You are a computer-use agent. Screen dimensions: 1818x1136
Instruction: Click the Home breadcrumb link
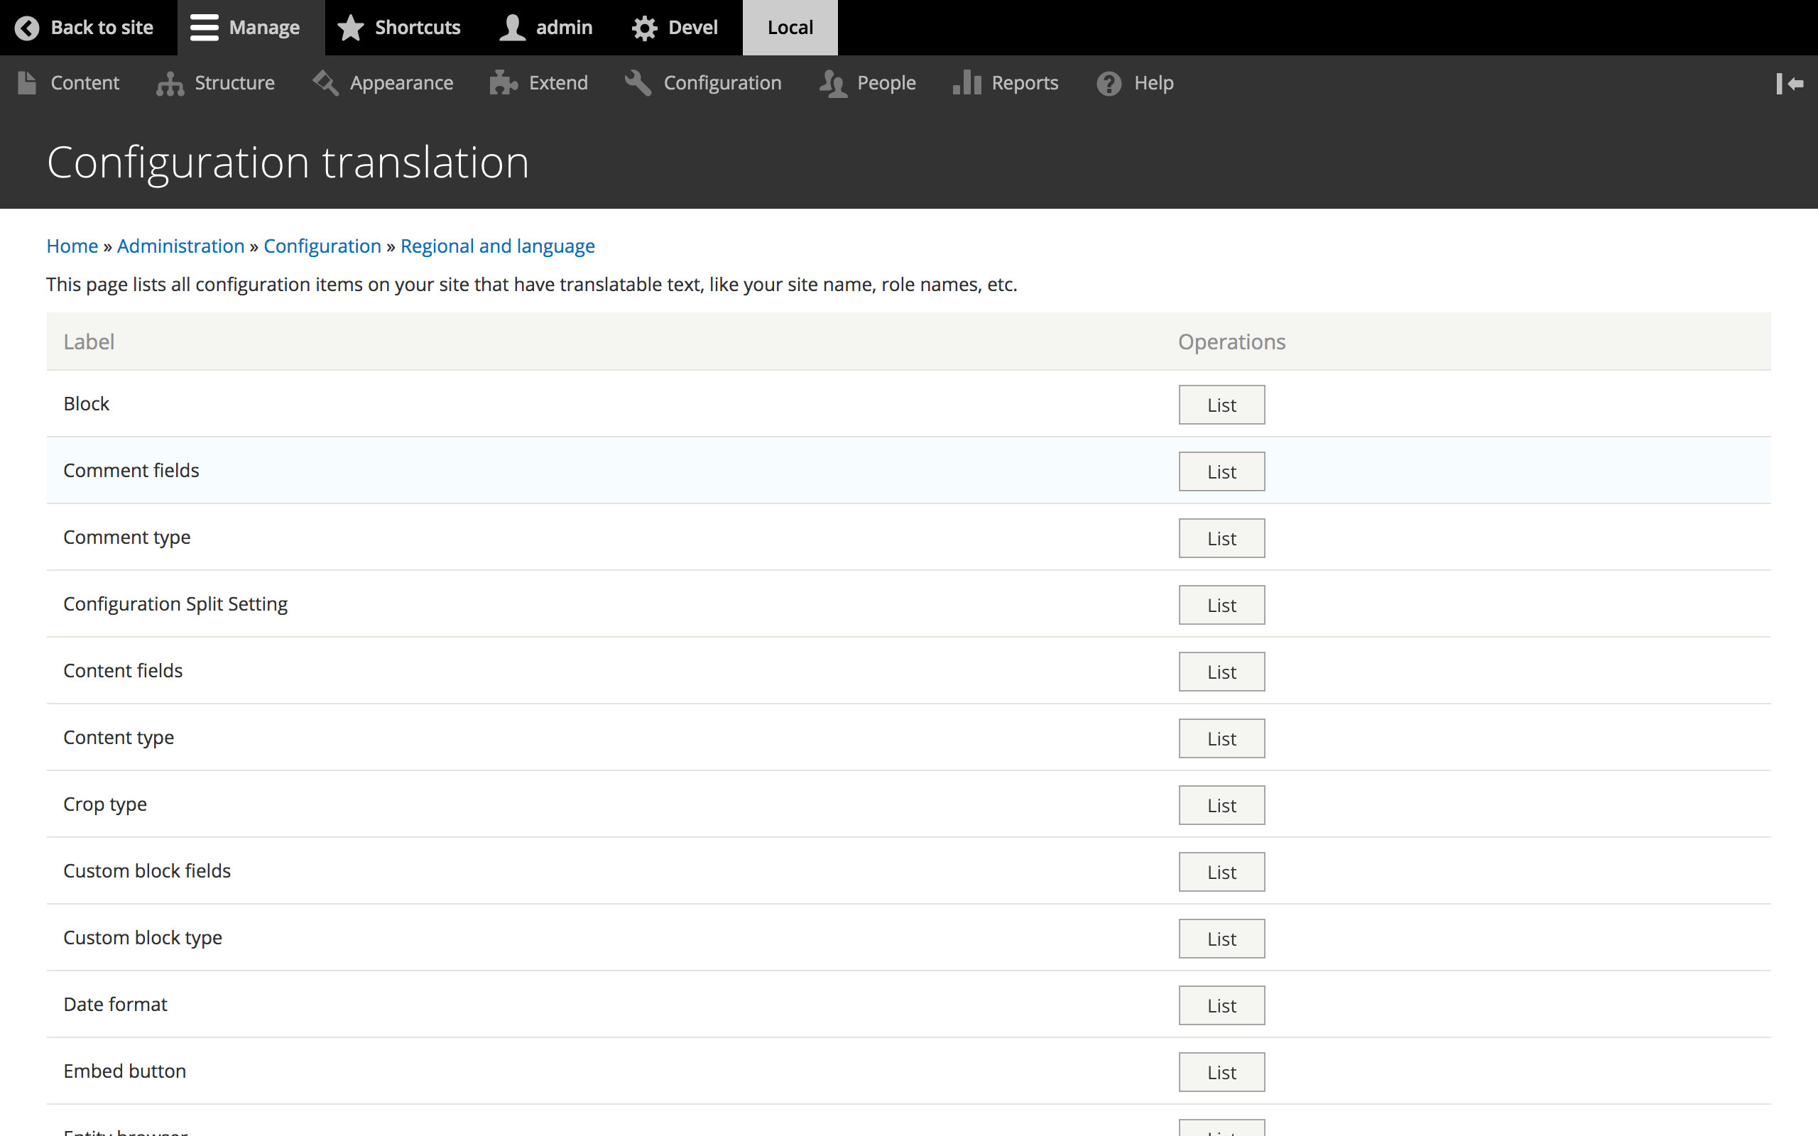coord(72,246)
